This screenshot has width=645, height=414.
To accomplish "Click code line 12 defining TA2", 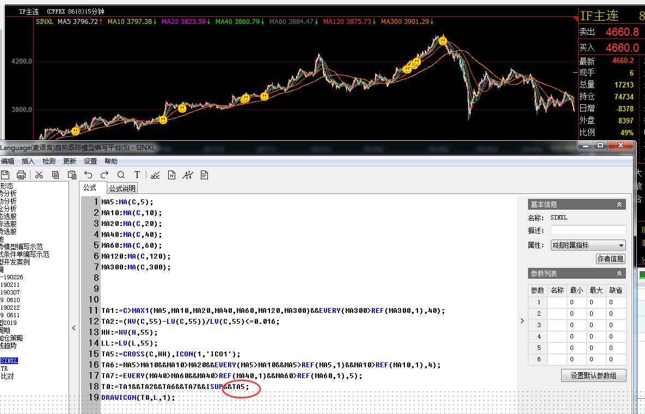I will 191,321.
